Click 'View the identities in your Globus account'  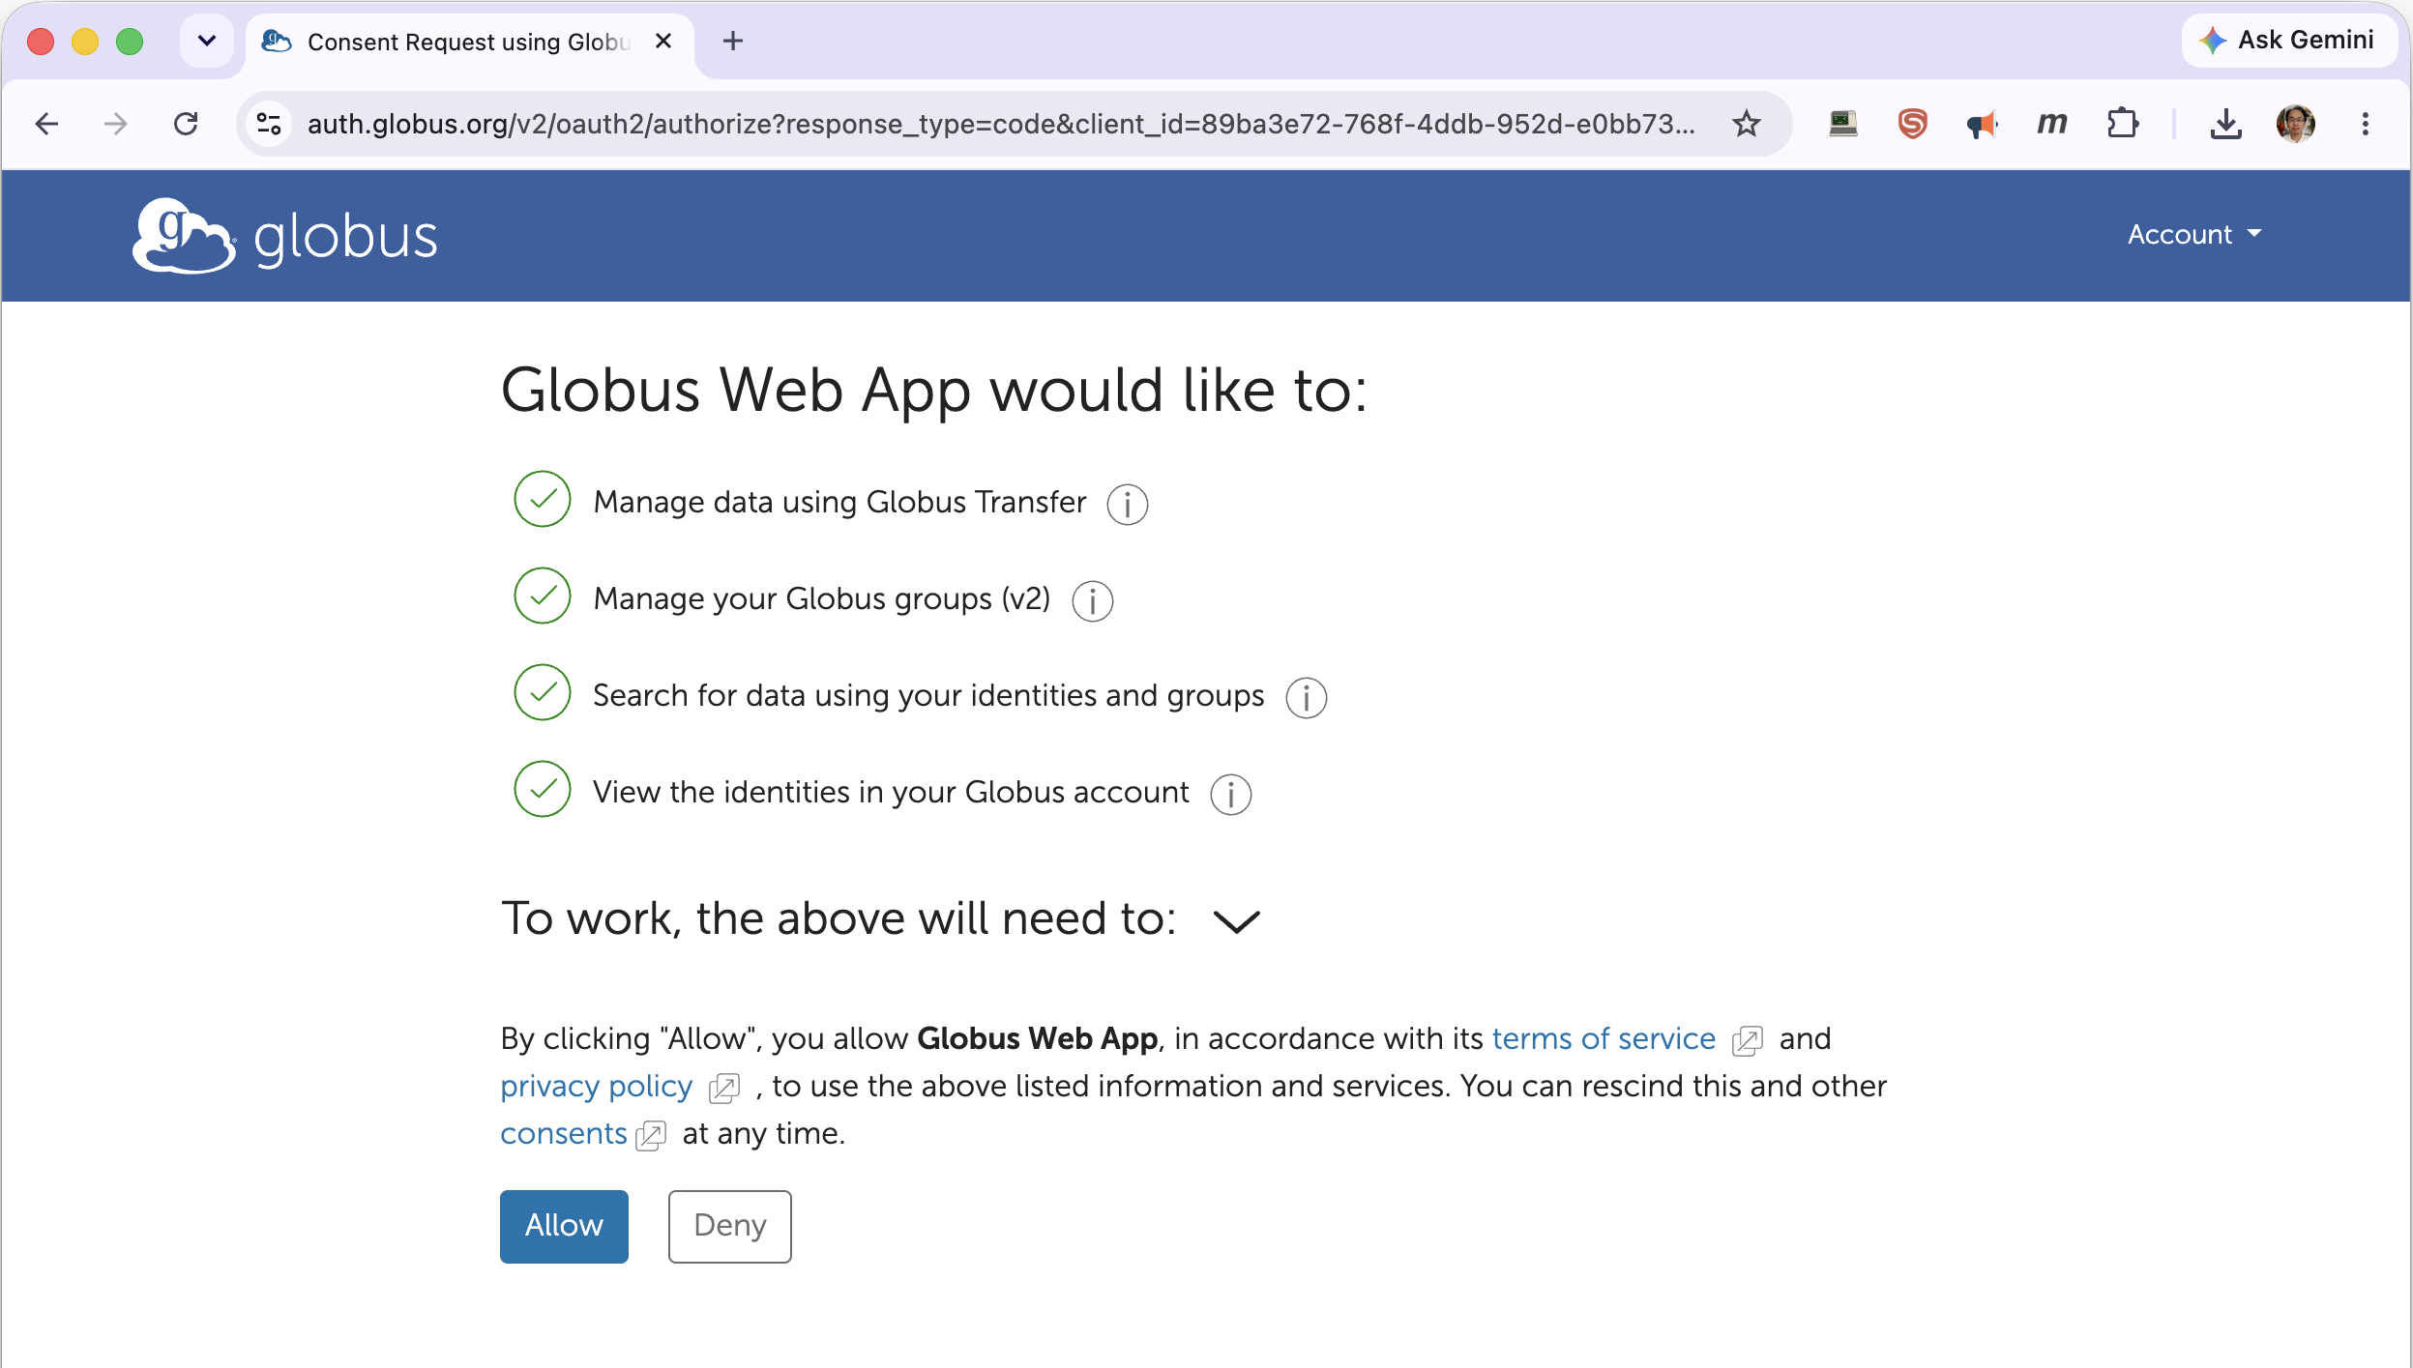click(x=891, y=792)
